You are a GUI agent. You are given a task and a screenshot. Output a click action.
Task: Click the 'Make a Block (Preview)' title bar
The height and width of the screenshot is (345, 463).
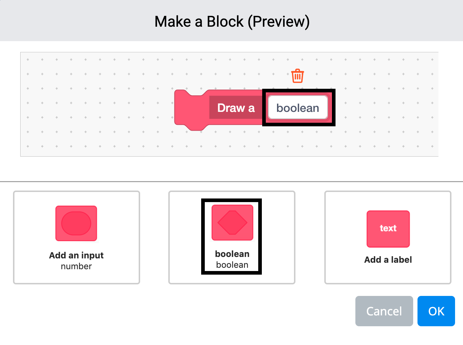[231, 21]
